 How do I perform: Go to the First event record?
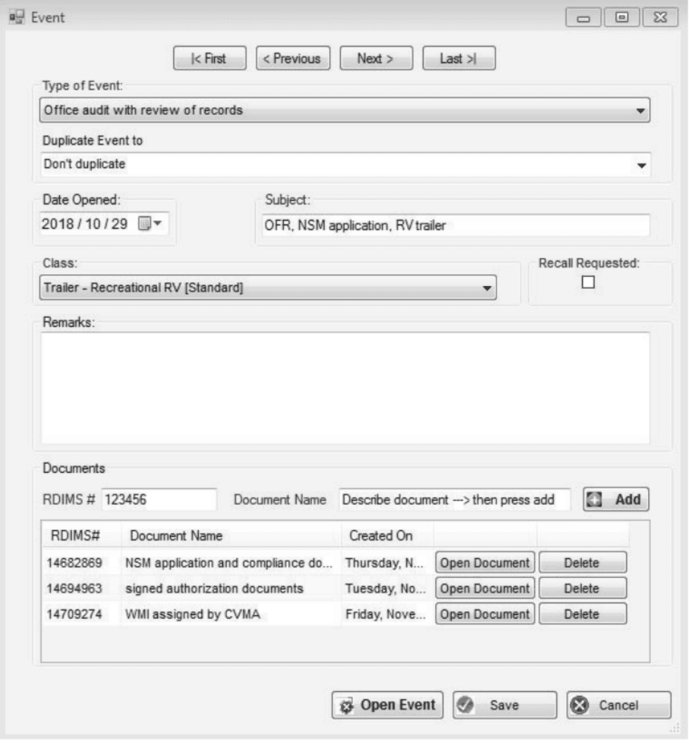click(210, 59)
